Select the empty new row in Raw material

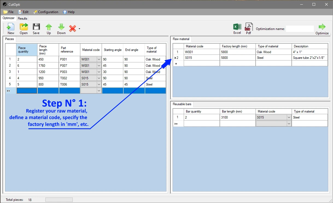pos(201,63)
